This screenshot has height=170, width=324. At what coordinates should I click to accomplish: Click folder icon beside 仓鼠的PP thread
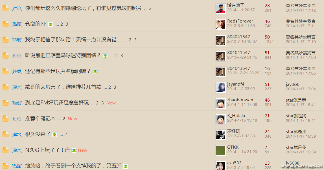(6, 24)
